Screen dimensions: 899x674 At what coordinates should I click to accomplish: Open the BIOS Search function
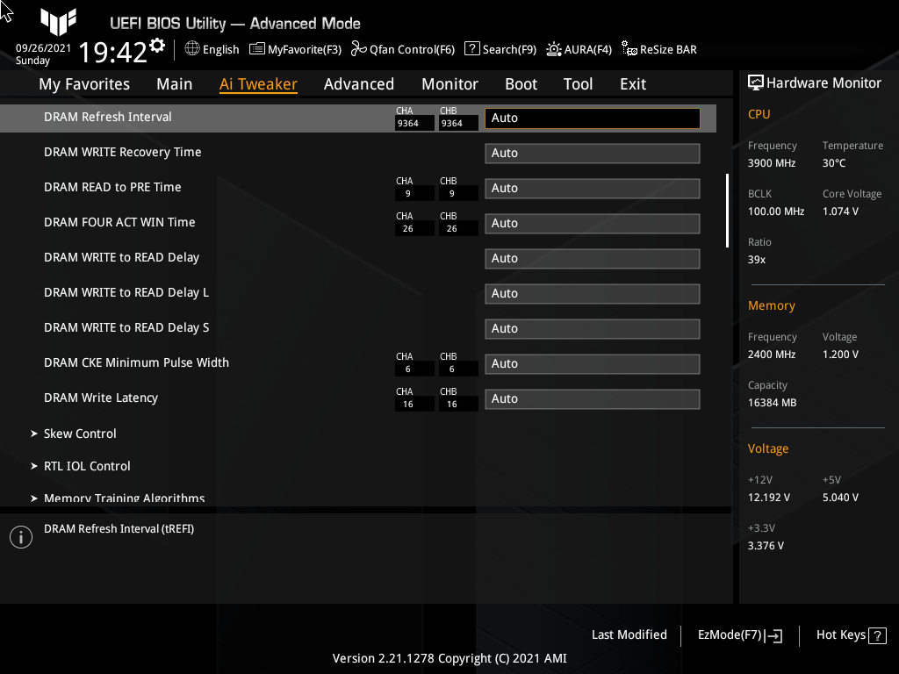(500, 49)
